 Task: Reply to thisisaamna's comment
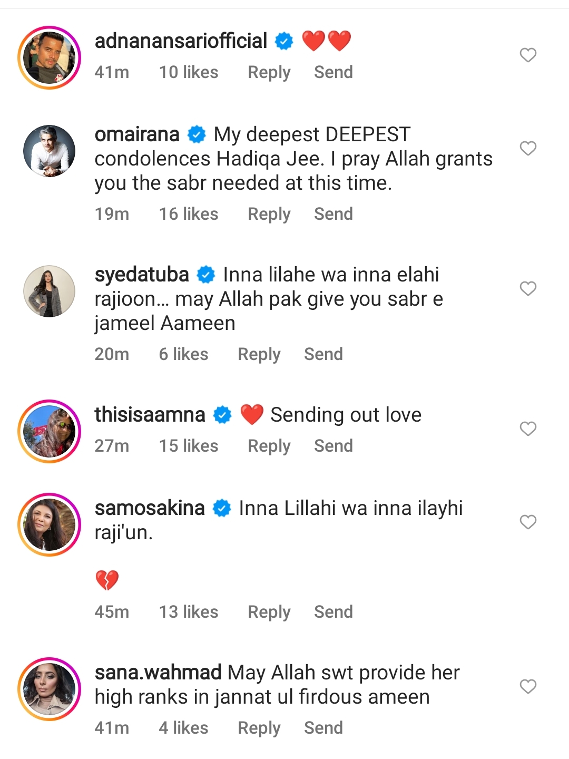[x=269, y=446]
